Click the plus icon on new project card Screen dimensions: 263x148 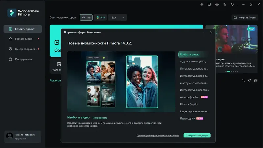(x=57, y=42)
